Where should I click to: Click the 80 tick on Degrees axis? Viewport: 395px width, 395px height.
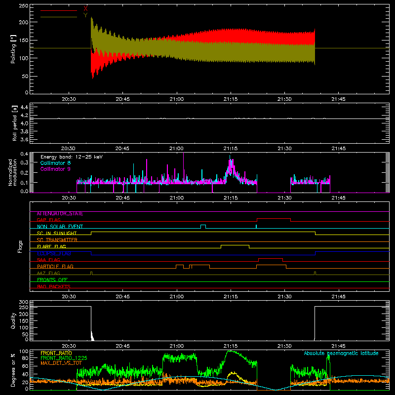[25, 358]
